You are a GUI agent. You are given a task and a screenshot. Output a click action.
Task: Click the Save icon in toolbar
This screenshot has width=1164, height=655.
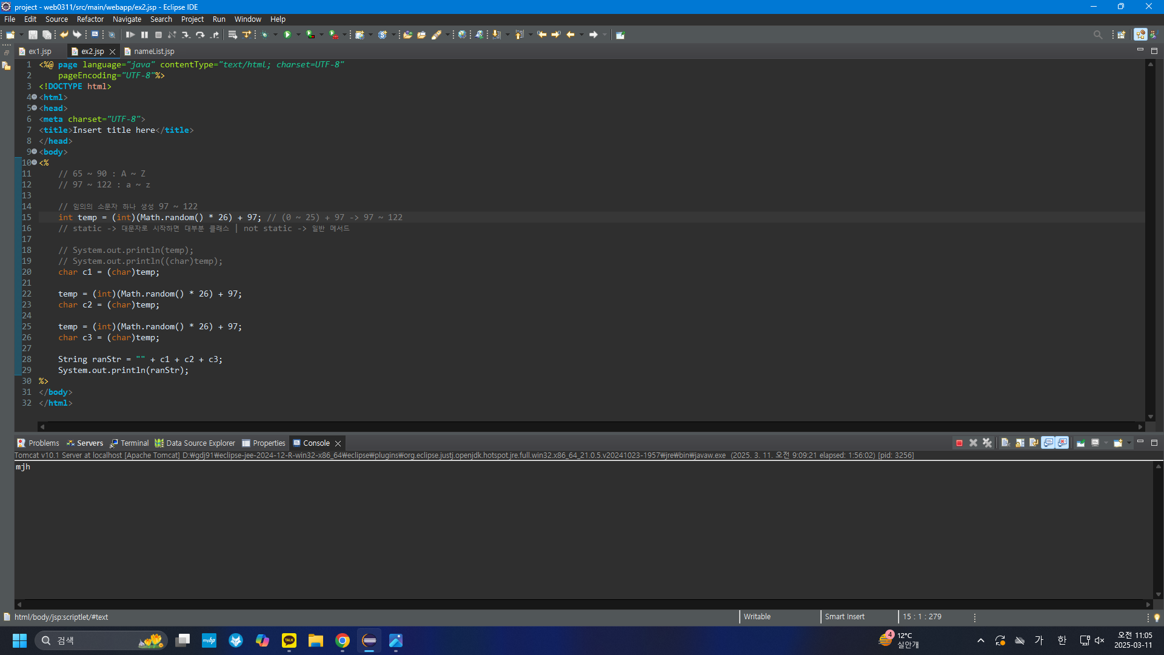33,35
